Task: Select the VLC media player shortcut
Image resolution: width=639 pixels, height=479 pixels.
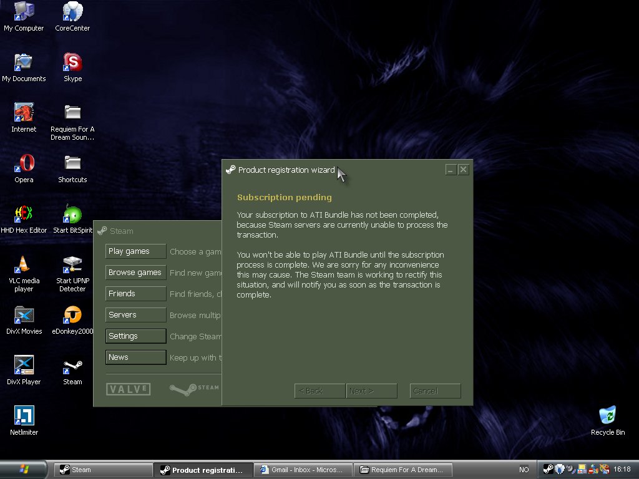Action: (x=24, y=274)
